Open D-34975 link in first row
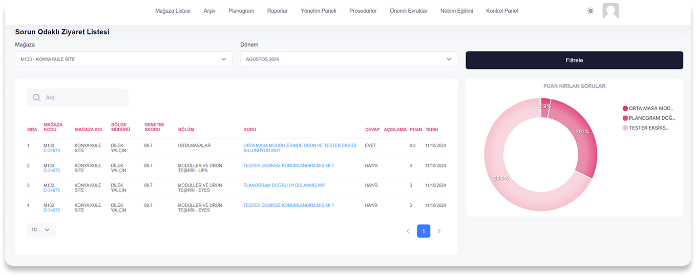Screen dimensions: 696x276 (x=52, y=151)
